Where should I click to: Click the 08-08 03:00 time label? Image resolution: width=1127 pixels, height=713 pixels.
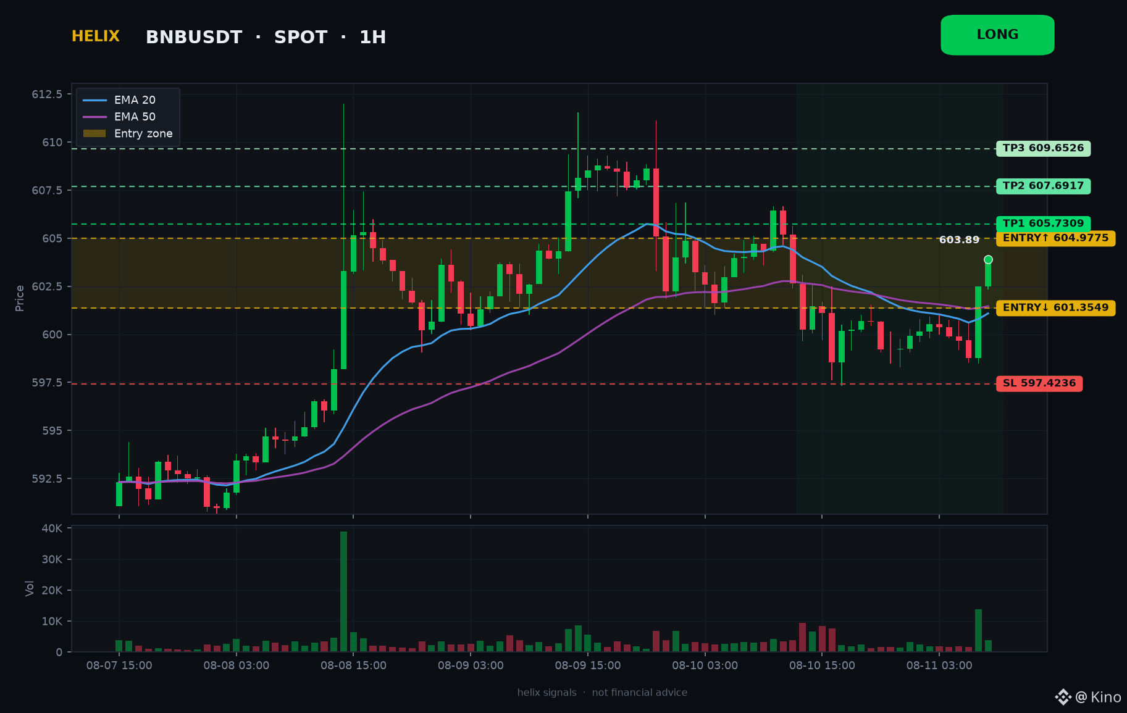click(237, 665)
